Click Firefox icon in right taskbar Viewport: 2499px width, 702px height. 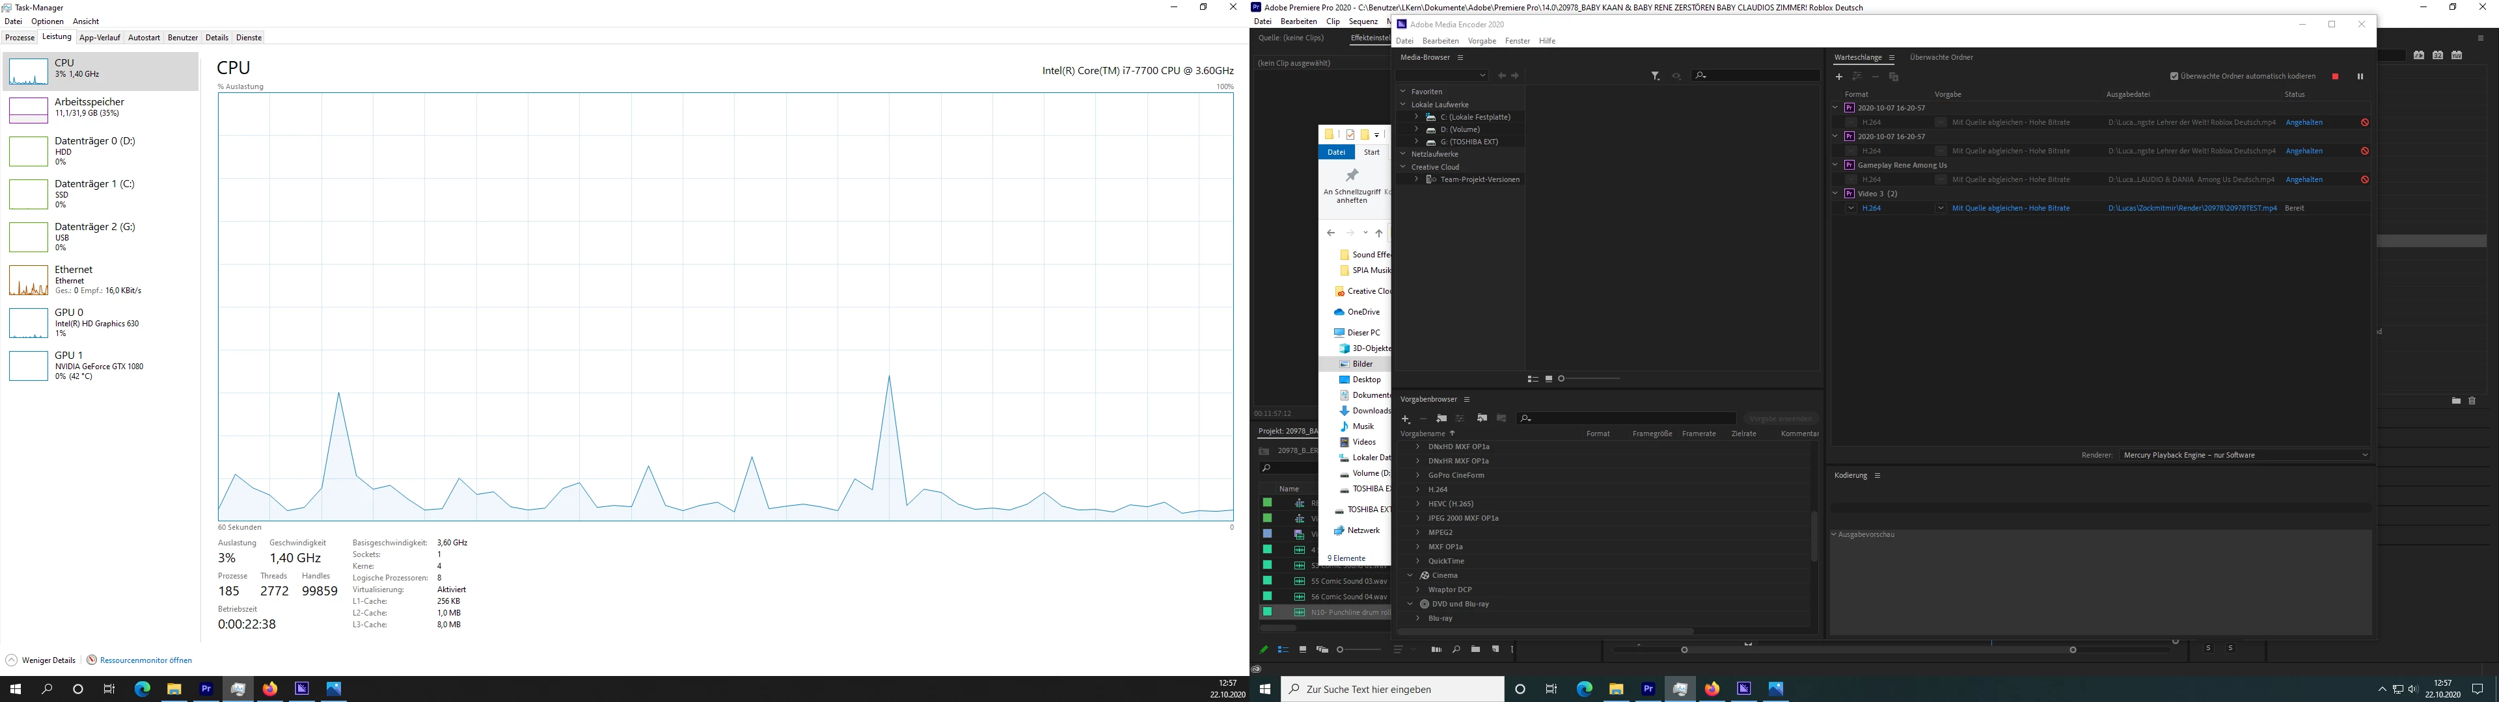click(1712, 690)
